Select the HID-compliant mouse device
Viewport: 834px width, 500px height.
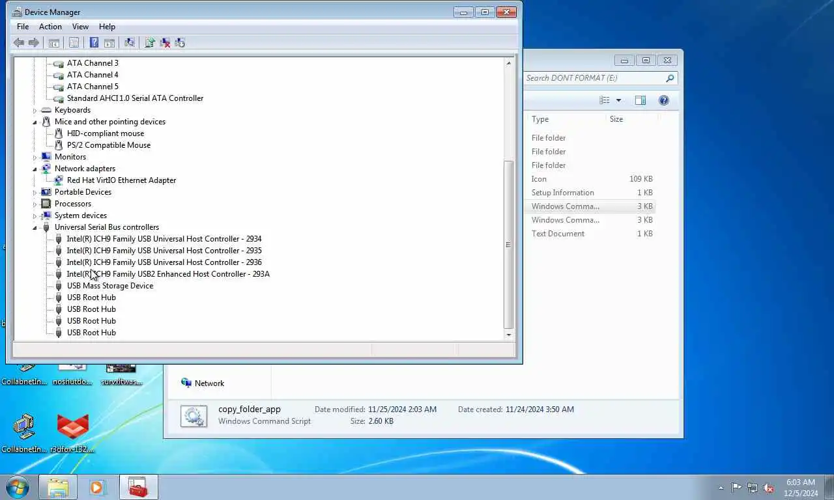pos(106,133)
